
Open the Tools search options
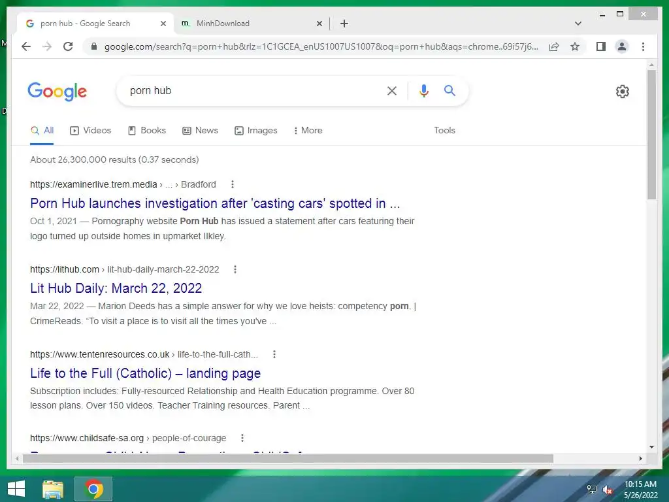click(444, 130)
